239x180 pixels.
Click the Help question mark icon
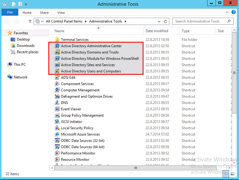(x=233, y=12)
